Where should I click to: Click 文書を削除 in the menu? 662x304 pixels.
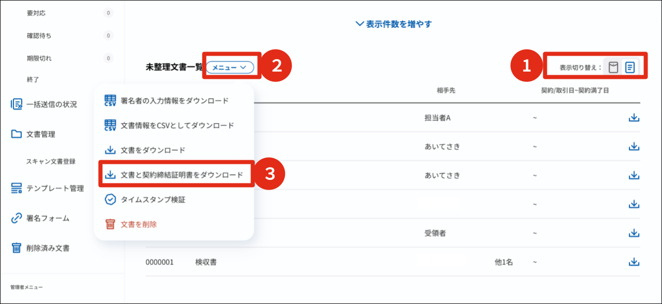(138, 224)
